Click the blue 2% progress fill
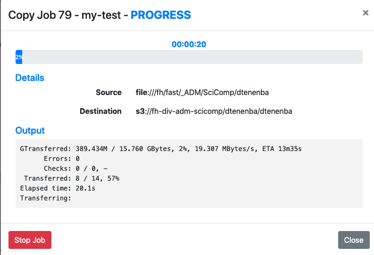Viewport: 374px width, 255px height. pos(19,57)
